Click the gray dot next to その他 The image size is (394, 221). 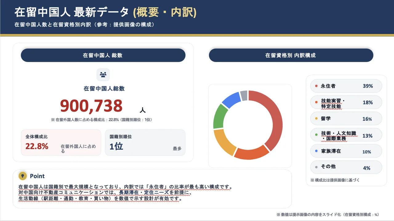tap(316, 168)
